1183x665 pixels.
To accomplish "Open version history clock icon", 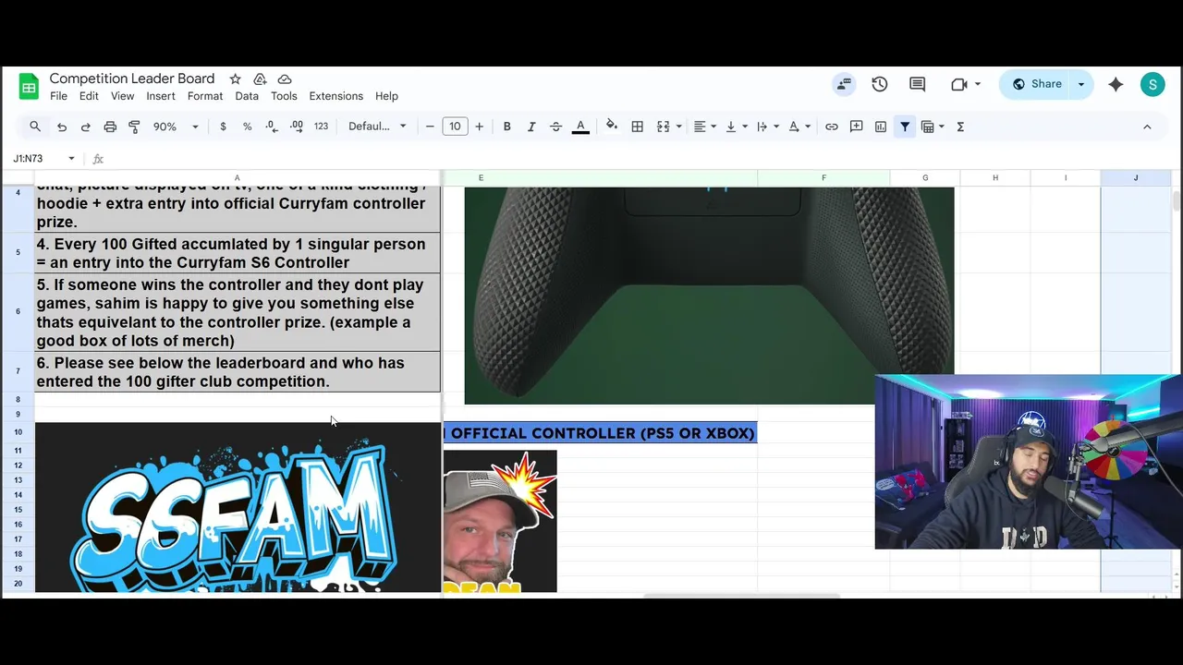I will (879, 84).
